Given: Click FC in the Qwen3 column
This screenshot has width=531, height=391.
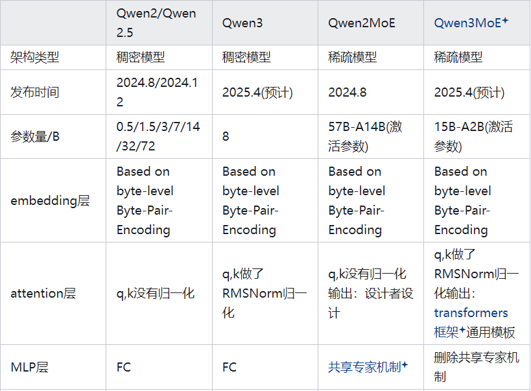Looking at the screenshot, I should click(x=230, y=367).
